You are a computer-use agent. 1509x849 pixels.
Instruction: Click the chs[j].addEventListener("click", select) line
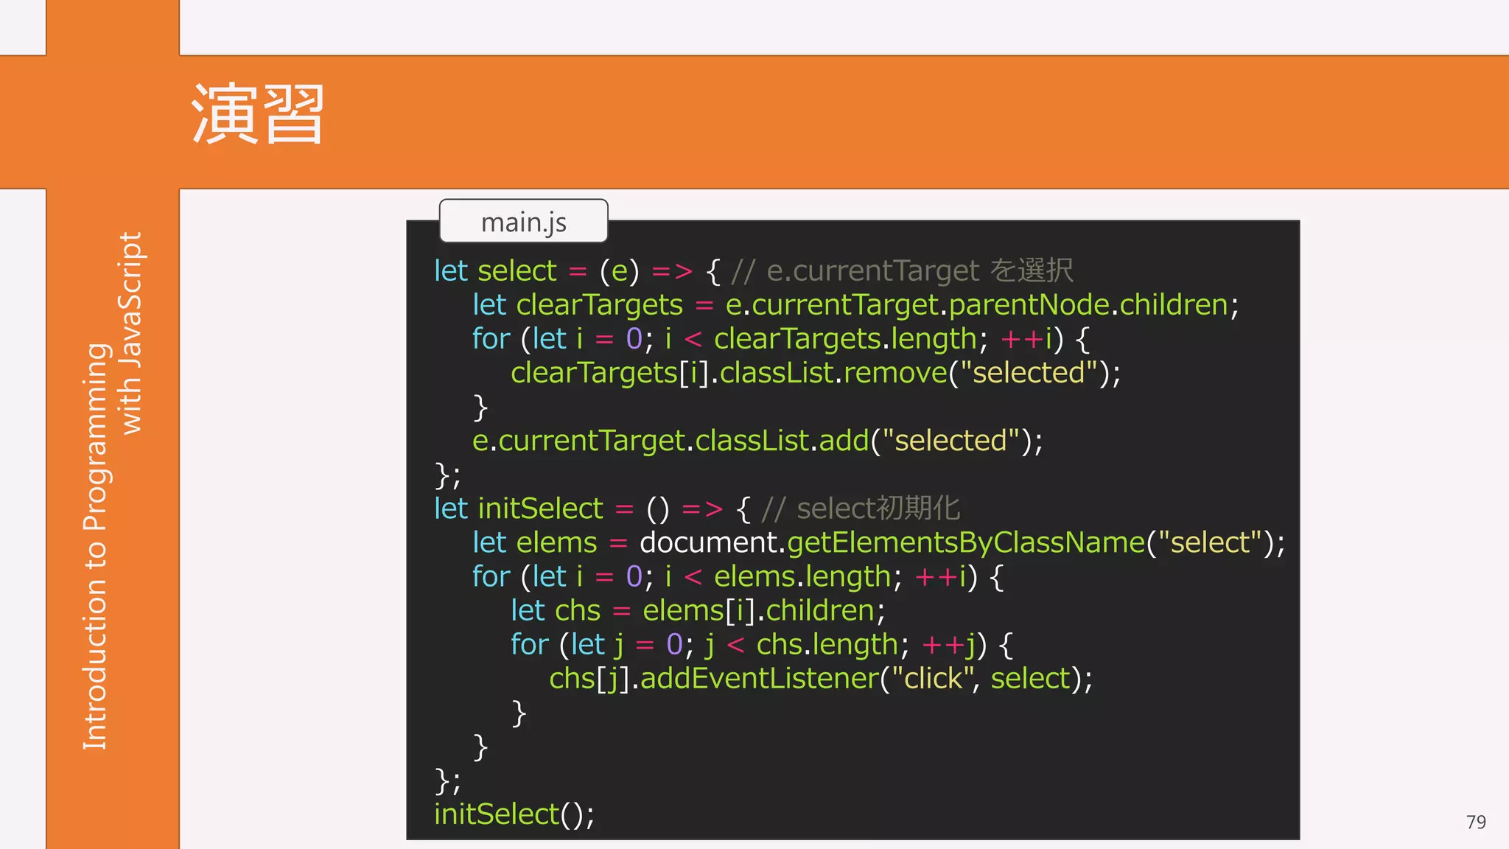pos(821,678)
